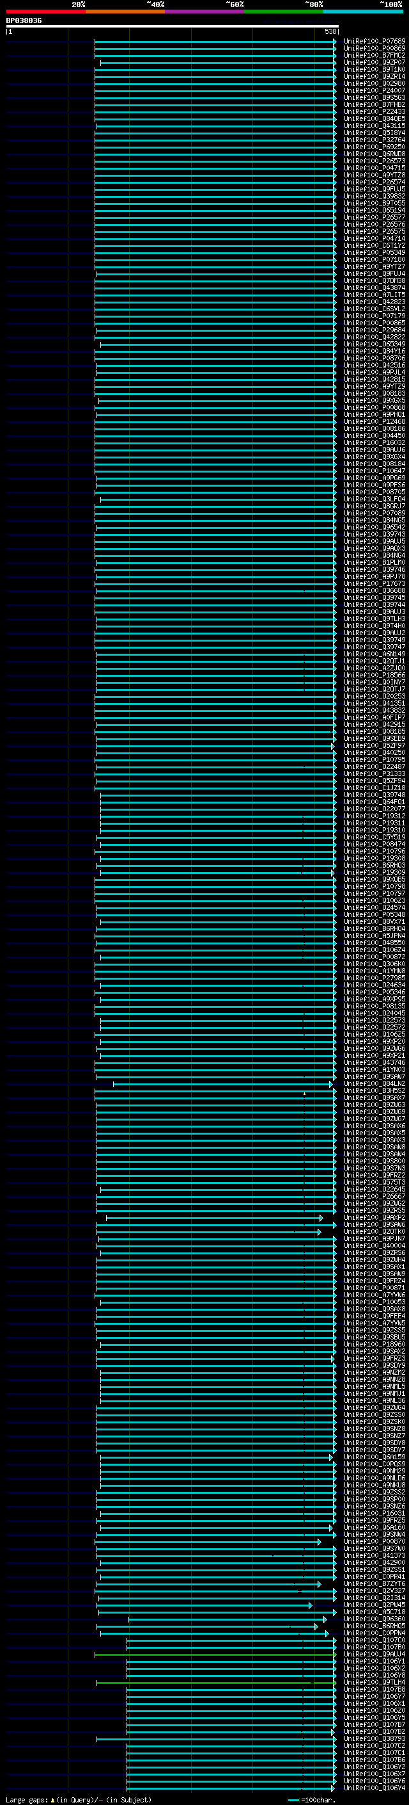Select label UniRef100_P04715
Viewport: 409px width, 1805px height.
coord(374,168)
